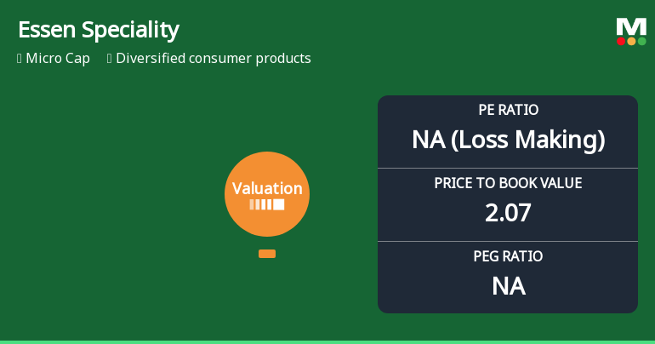Click the PRICE TO BOOK VALUE heading
The image size is (655, 344).
[508, 183]
